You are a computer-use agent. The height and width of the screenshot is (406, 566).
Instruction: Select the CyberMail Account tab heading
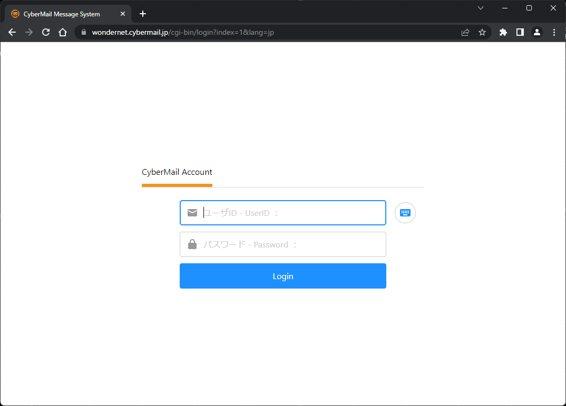[x=177, y=172]
